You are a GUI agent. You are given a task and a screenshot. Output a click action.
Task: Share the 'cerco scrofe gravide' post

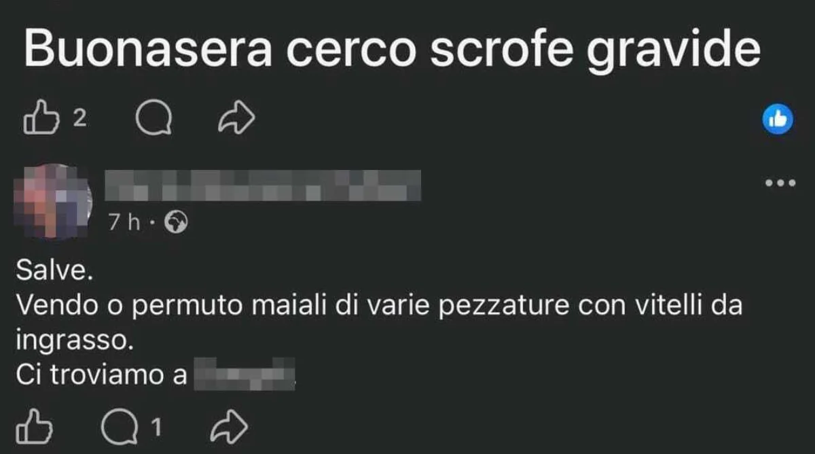[x=236, y=120]
